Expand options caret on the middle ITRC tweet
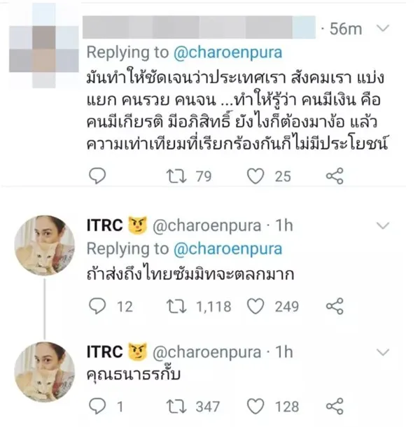Screen dimensions: 420x427 tap(382, 226)
